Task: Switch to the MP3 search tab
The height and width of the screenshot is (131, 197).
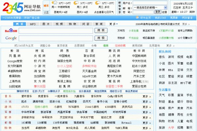Action: [33, 24]
